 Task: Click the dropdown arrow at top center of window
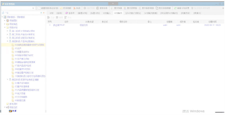(113, 3)
